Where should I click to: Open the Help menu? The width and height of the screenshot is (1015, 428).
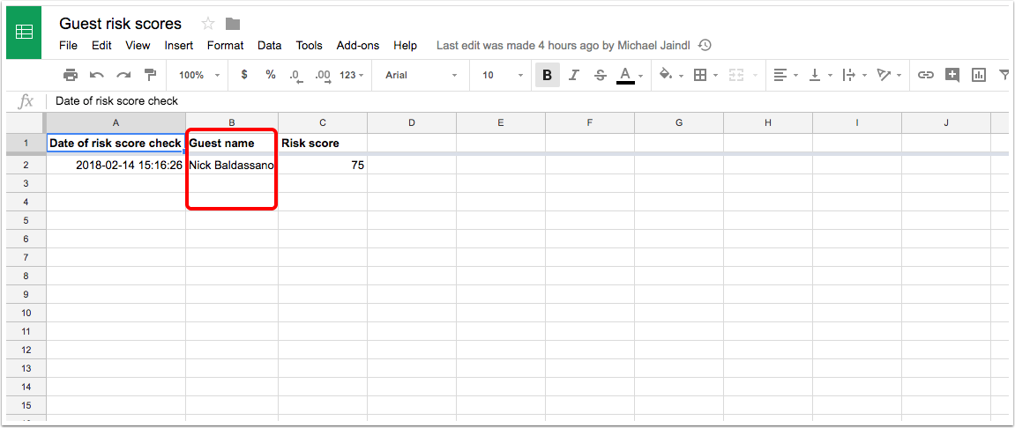(x=406, y=45)
